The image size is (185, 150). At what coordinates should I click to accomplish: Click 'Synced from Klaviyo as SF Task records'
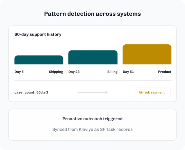tap(92, 130)
